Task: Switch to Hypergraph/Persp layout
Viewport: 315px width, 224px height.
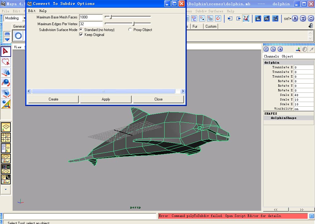Action: [6, 169]
